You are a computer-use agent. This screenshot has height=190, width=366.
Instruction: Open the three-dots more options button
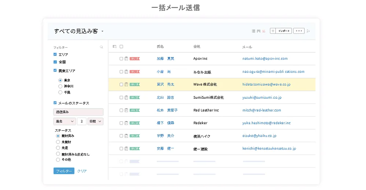click(x=299, y=31)
